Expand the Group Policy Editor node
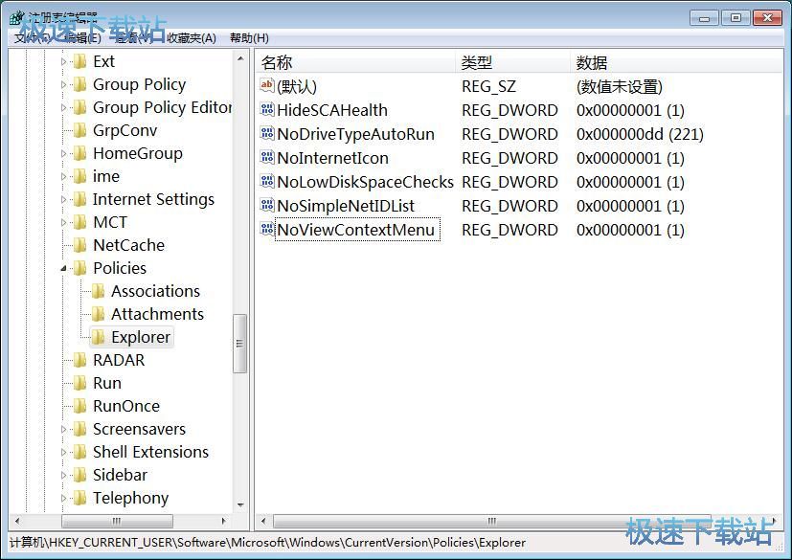 63,107
